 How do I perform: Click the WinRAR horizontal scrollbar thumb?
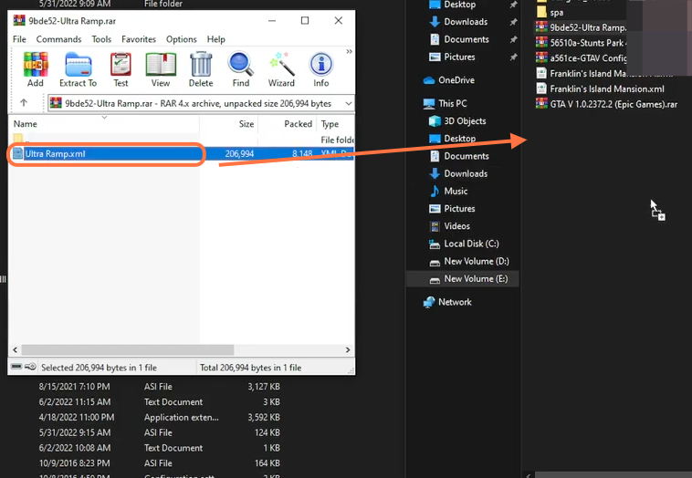click(128, 349)
